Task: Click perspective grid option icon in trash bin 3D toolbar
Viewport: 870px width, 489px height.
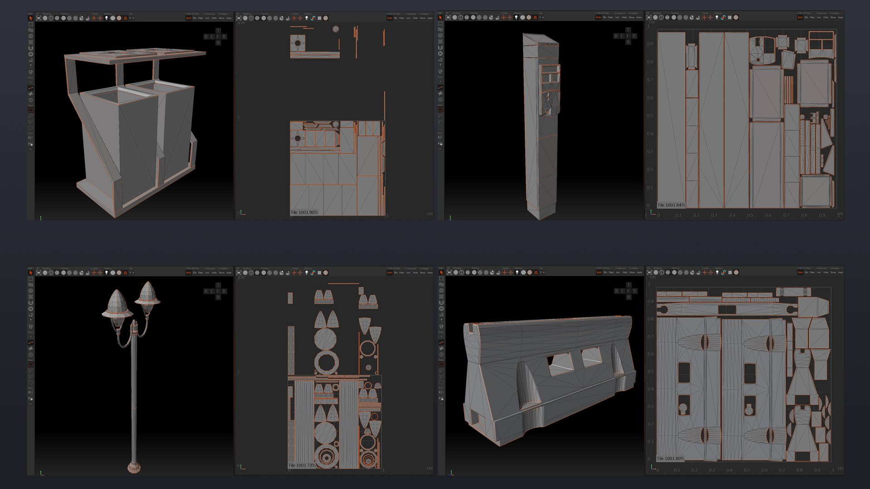Action: (x=125, y=18)
